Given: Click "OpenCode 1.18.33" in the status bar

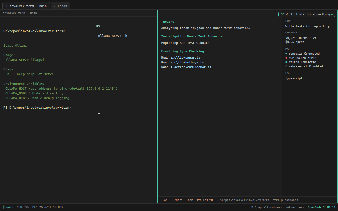Looking at the screenshot, I should [321, 207].
